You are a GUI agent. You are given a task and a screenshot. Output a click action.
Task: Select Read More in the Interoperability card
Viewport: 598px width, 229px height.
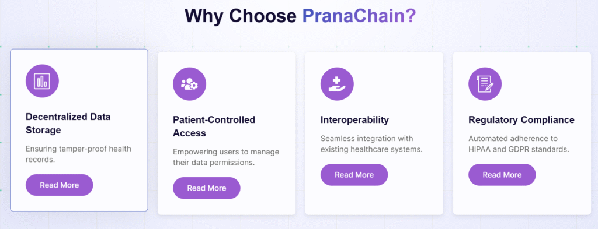click(x=354, y=175)
